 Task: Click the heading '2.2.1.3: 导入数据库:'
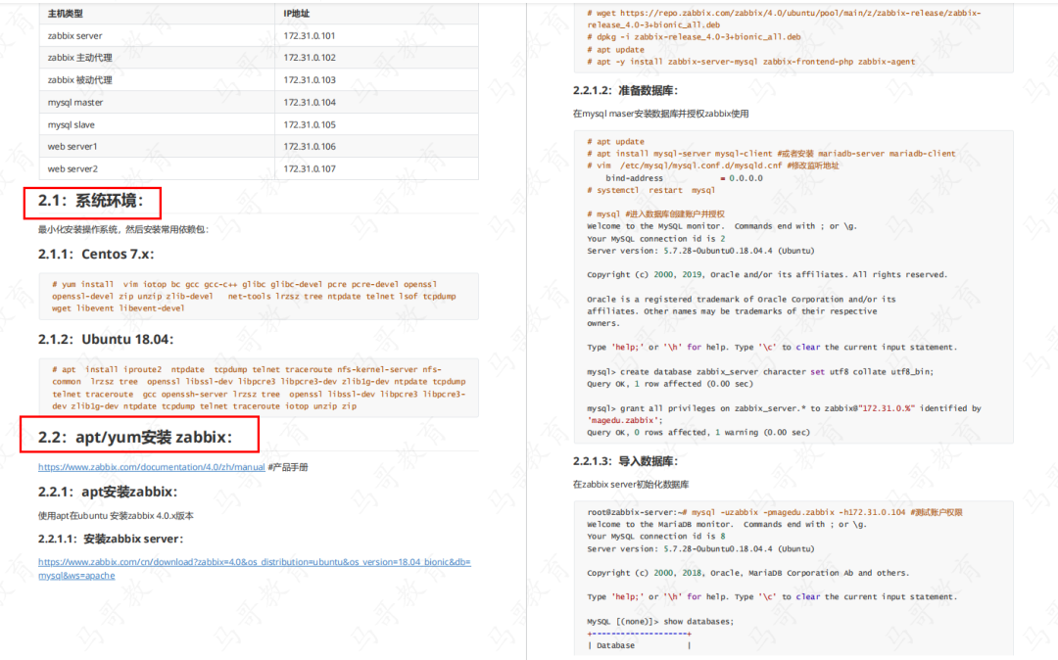click(625, 461)
